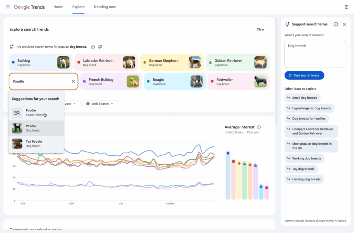This screenshot has height=233, width=354.
Task: Open the Web Search dropdown
Action: coord(100,104)
